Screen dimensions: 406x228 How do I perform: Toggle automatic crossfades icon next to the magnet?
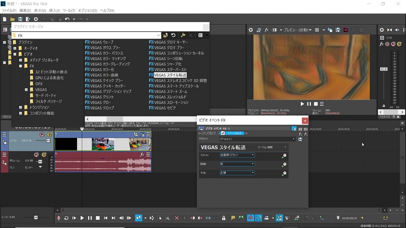click(x=258, y=218)
